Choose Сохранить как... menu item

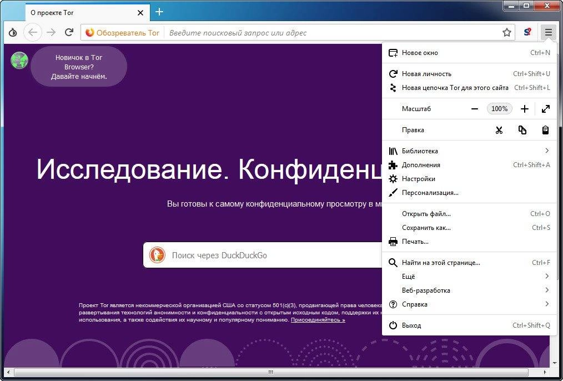tap(469, 228)
